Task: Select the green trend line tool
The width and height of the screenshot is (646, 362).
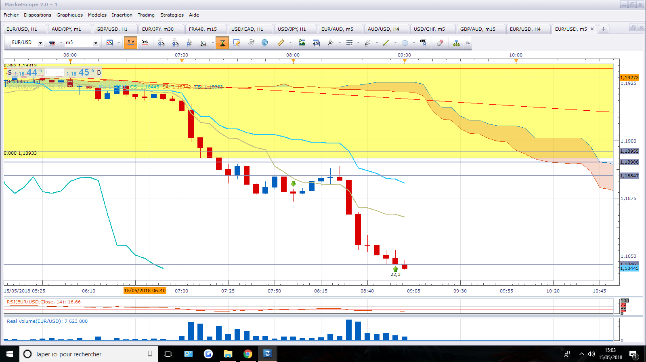Action: tap(386, 42)
